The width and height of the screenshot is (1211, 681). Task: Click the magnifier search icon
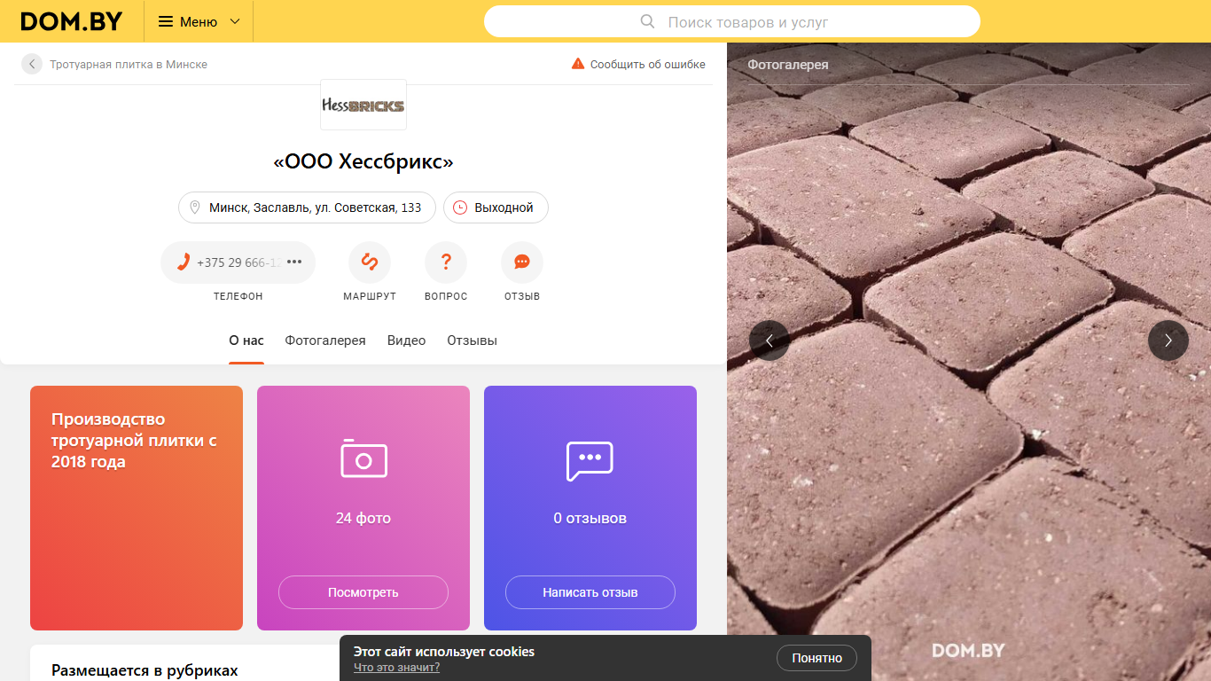648,21
